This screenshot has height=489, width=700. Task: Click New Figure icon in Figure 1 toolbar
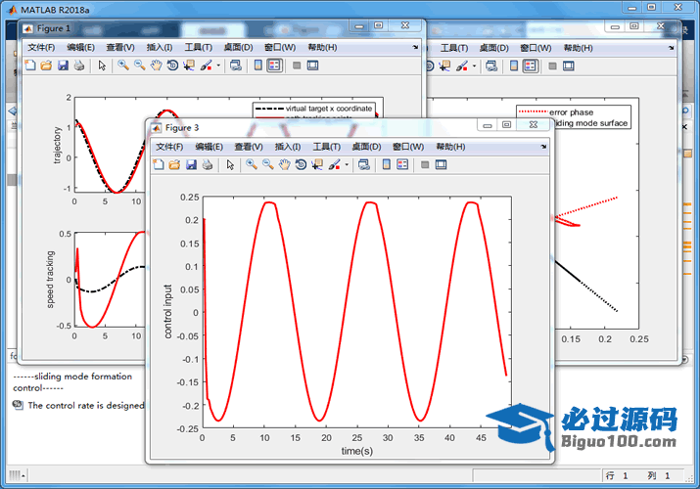tap(30, 66)
